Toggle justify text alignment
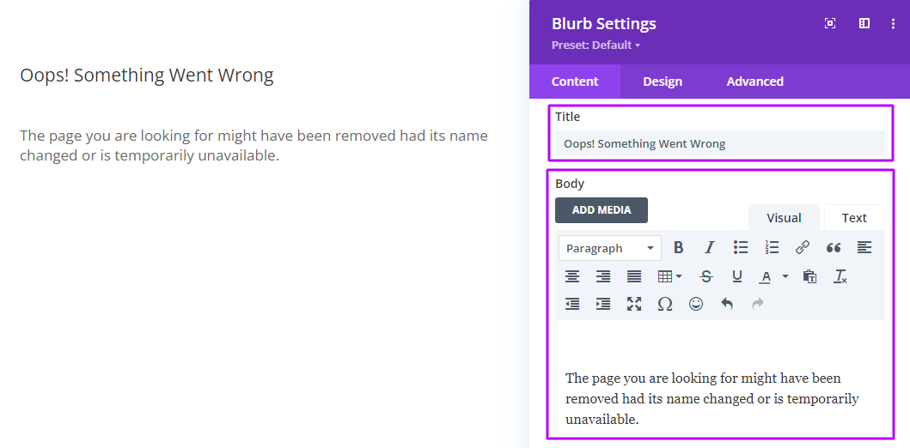 pos(634,276)
